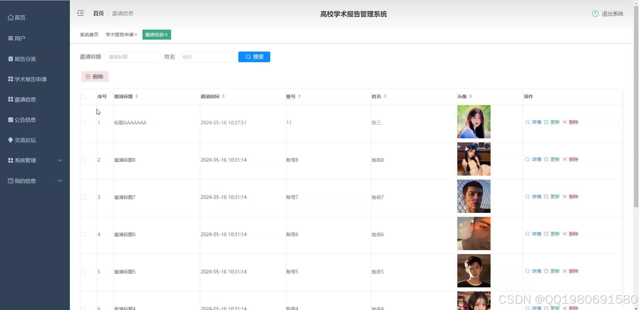Check the row checkbox for 标题AAAAAAA

tap(83, 122)
